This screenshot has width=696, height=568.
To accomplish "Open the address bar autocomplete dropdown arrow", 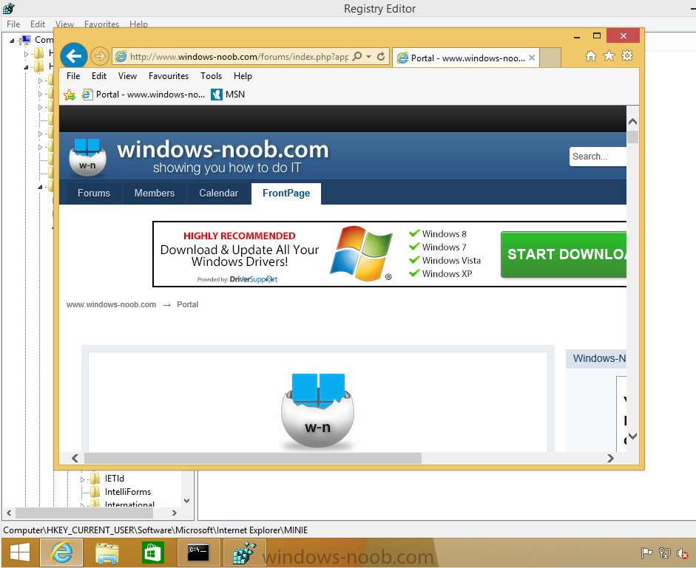I will point(368,56).
